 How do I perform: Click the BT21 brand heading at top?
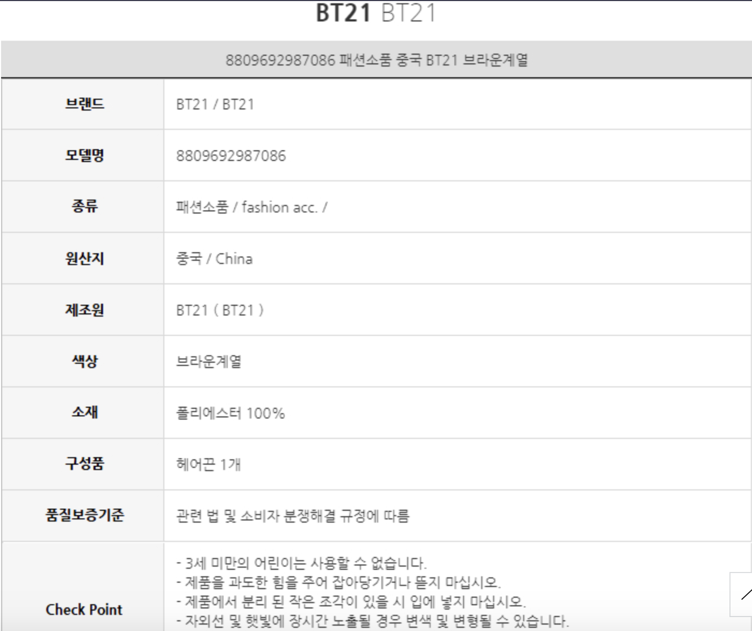click(375, 13)
